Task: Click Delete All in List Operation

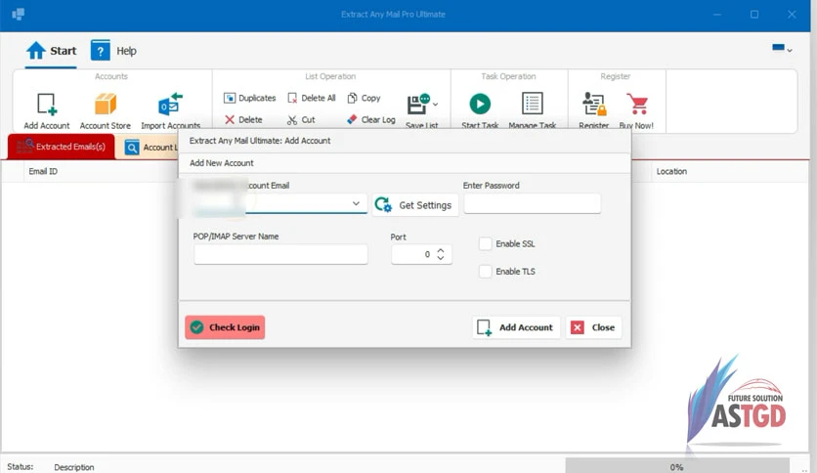Action: pyautogui.click(x=312, y=98)
